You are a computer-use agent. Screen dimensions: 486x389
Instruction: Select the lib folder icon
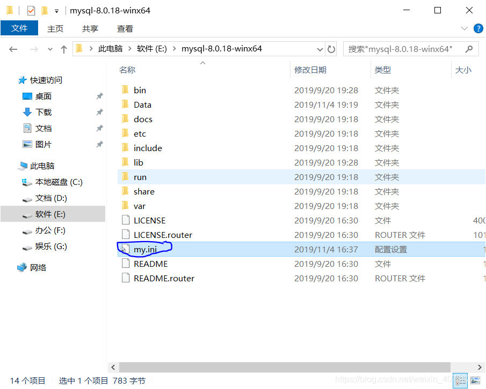point(125,162)
